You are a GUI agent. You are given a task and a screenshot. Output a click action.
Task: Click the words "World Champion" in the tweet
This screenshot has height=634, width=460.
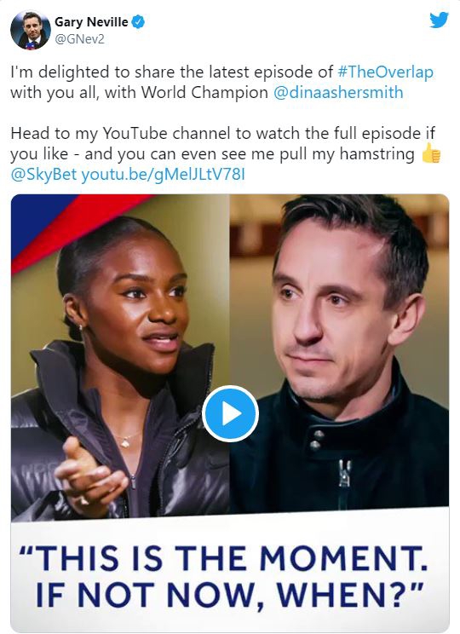click(204, 93)
